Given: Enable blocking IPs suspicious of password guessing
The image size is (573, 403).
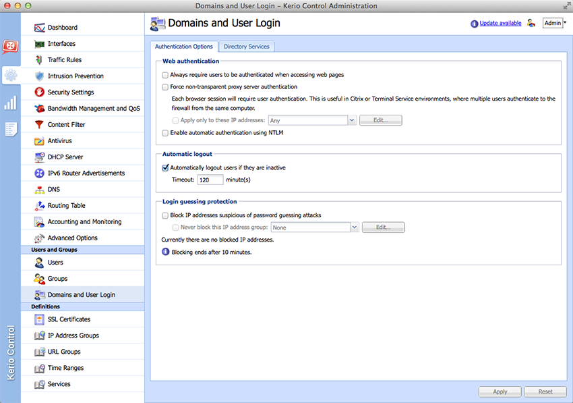Looking at the screenshot, I should [165, 215].
